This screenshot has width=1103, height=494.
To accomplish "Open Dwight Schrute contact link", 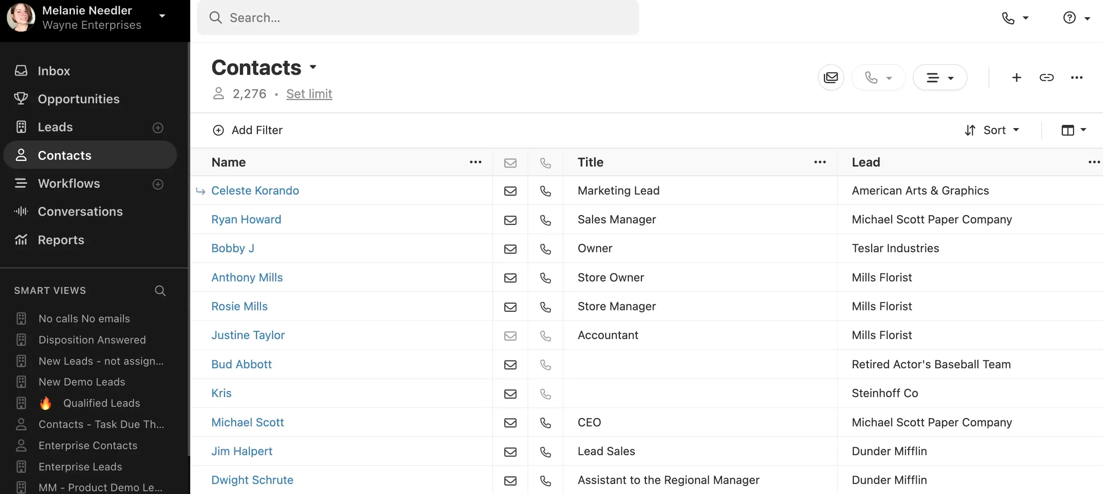I will pos(252,480).
